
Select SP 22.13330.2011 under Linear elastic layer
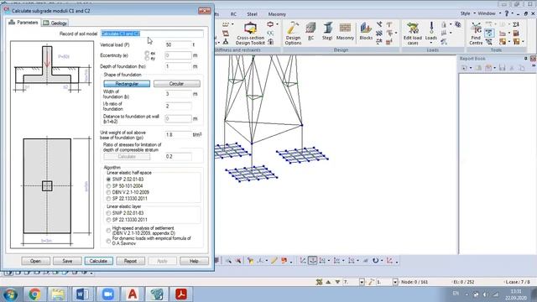(x=108, y=220)
